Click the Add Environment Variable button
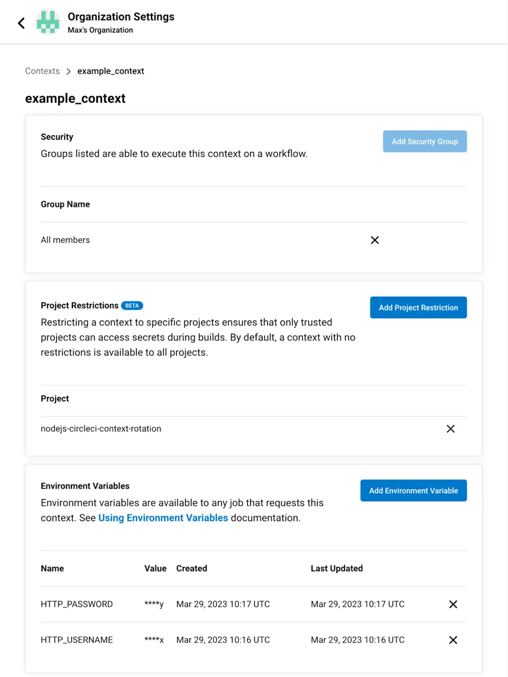508x677 pixels. [x=413, y=490]
